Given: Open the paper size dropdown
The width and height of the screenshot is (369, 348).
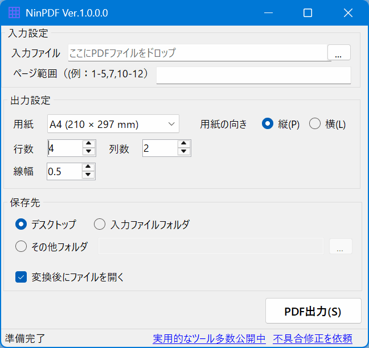Looking at the screenshot, I should tap(113, 123).
